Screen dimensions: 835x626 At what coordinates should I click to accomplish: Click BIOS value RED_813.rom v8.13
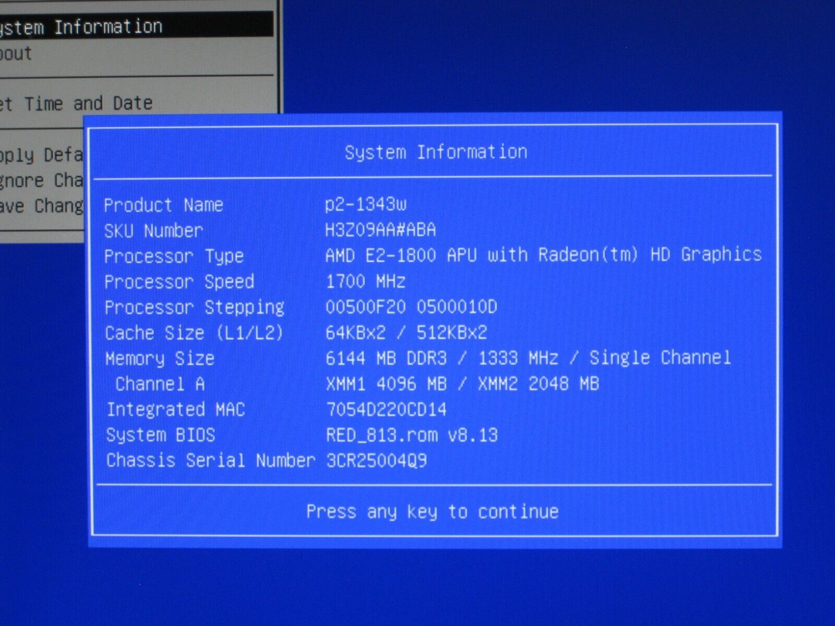pyautogui.click(x=412, y=435)
